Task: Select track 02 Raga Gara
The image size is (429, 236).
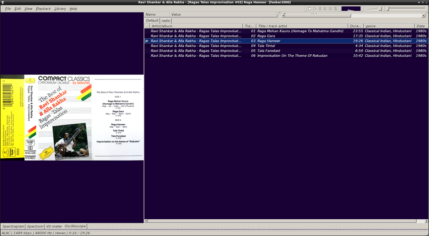Action: 286,36
